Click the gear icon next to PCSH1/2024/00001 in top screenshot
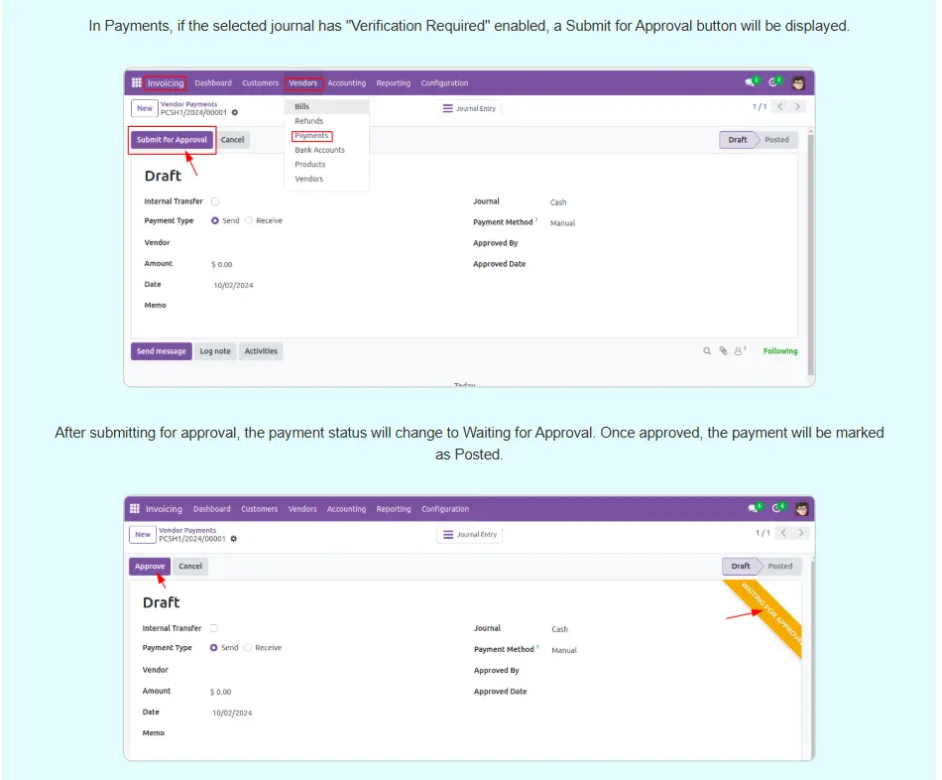This screenshot has height=780, width=942. (235, 112)
